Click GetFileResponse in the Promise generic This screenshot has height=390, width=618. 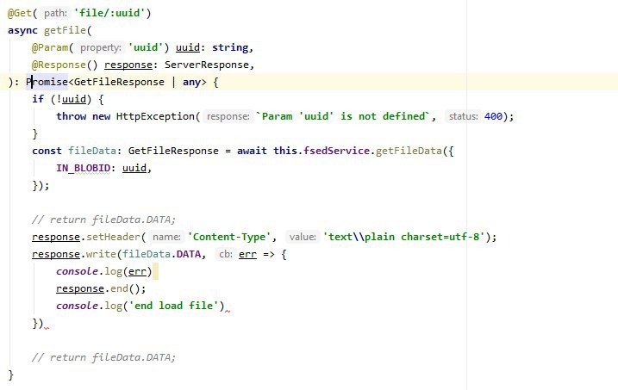pos(119,82)
